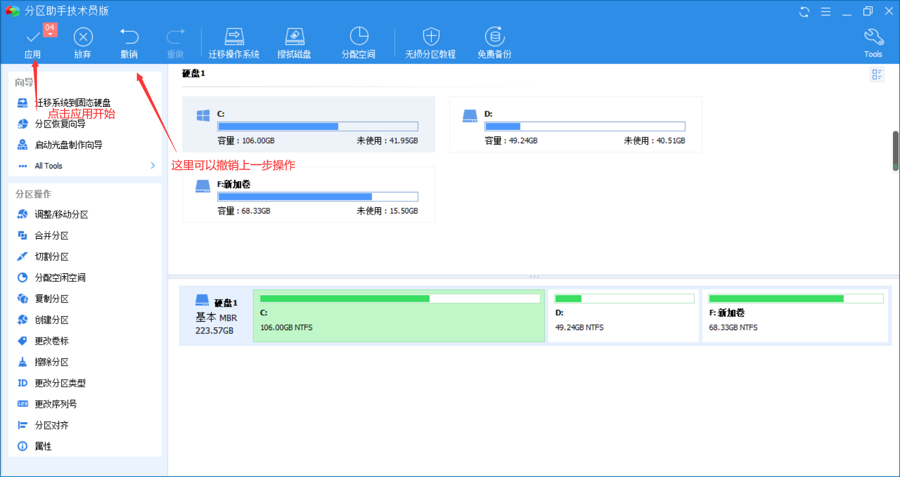The width and height of the screenshot is (900, 477).
Task: Select 更改卷标 change label
Action: (x=52, y=341)
